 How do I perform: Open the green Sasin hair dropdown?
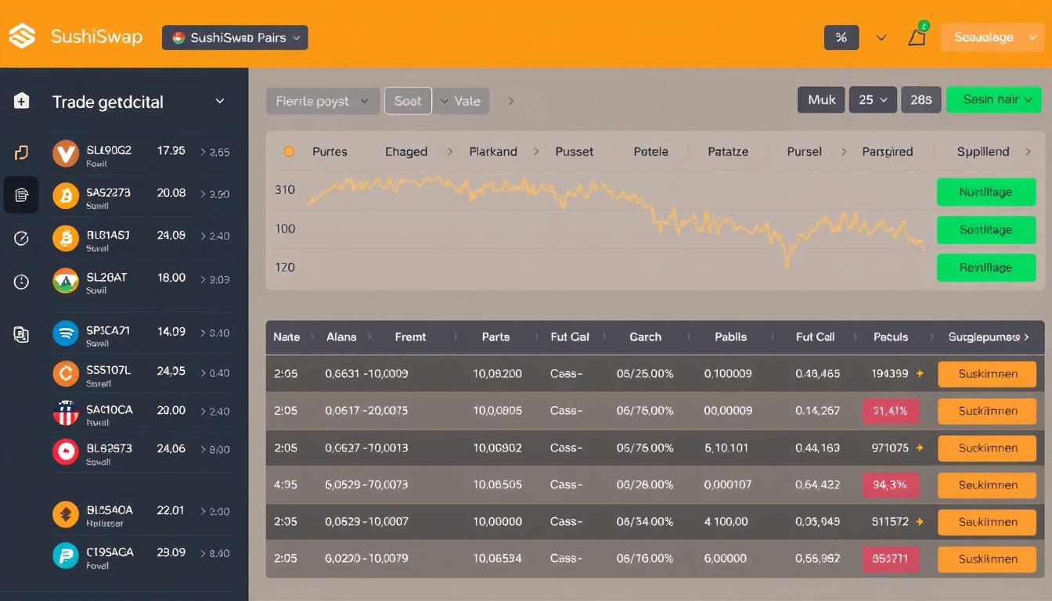pyautogui.click(x=993, y=99)
